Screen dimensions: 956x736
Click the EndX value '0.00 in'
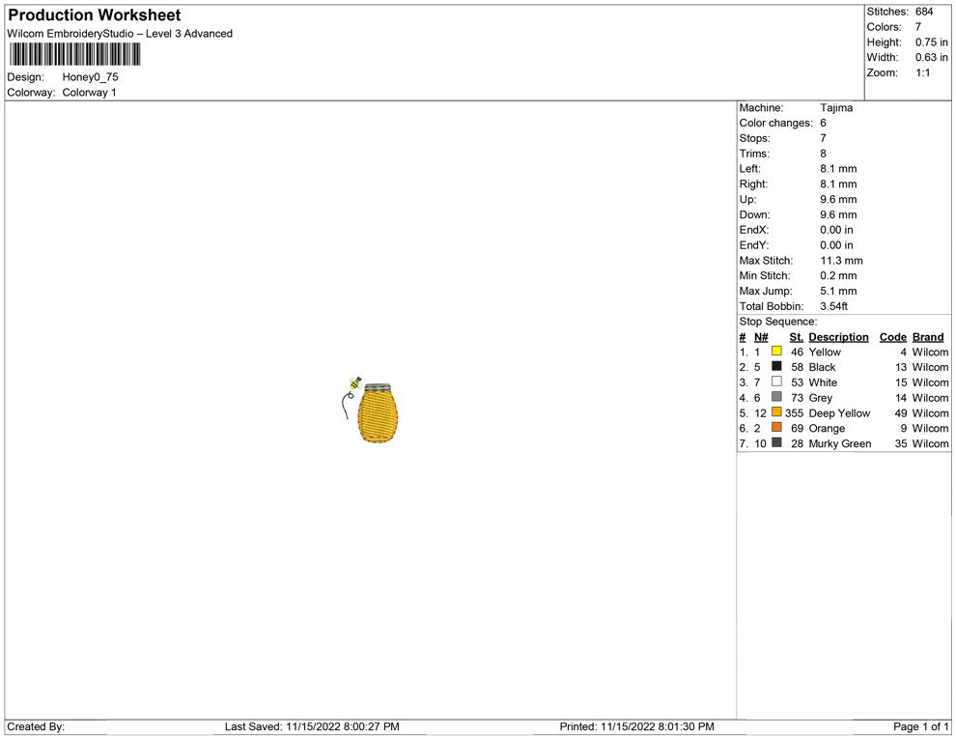click(x=836, y=230)
